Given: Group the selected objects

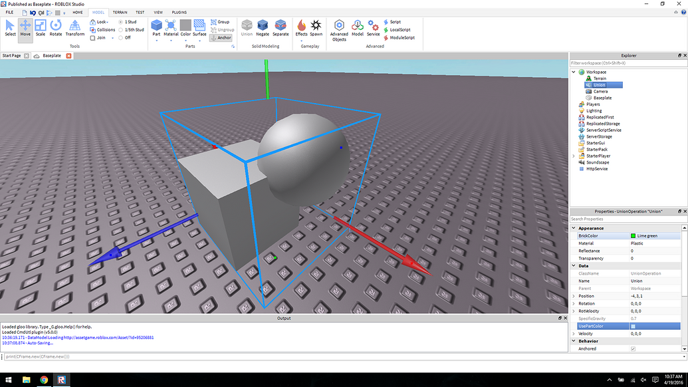Looking at the screenshot, I should pyautogui.click(x=220, y=22).
